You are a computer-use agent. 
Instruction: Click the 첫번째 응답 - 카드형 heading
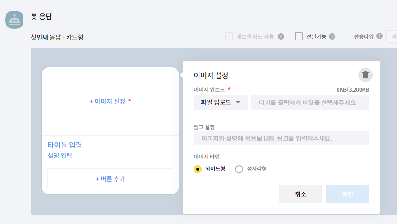pyautogui.click(x=57, y=37)
